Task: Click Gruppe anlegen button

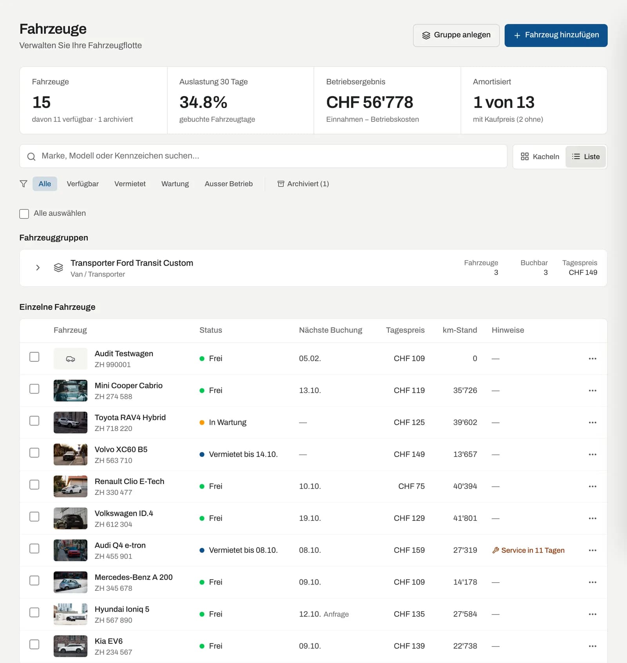Action: pyautogui.click(x=456, y=35)
